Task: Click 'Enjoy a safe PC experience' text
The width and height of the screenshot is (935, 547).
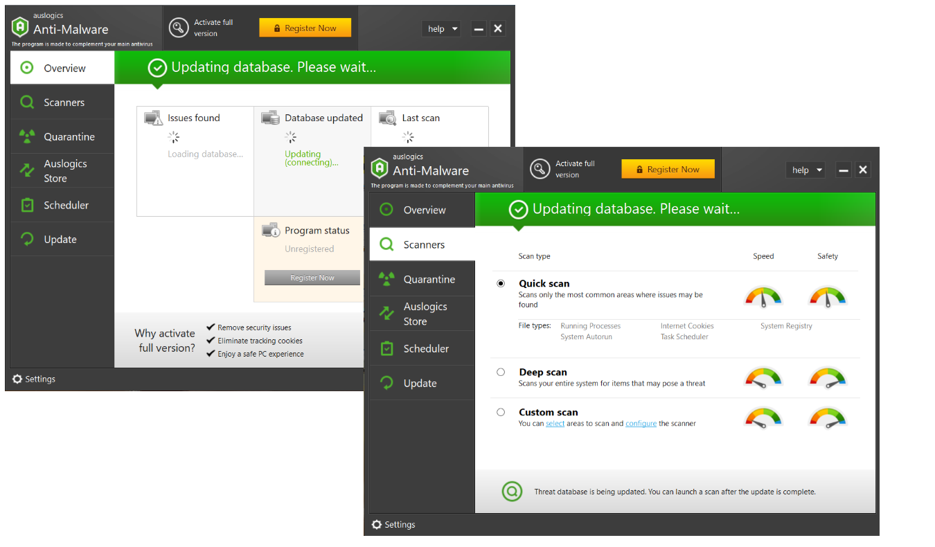Action: [260, 354]
